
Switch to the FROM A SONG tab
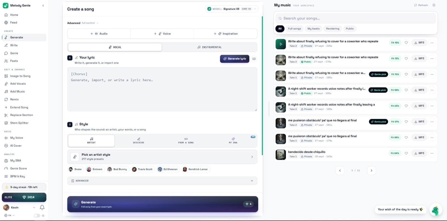tap(186, 141)
